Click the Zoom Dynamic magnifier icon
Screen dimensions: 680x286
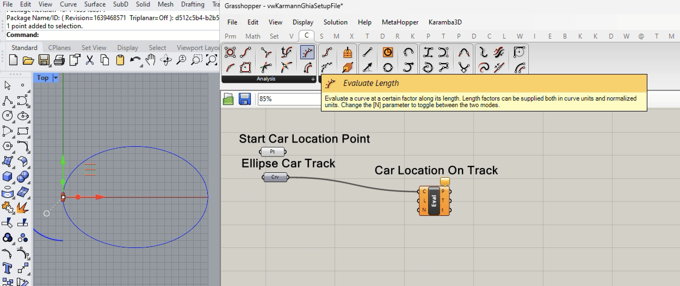click(181, 60)
